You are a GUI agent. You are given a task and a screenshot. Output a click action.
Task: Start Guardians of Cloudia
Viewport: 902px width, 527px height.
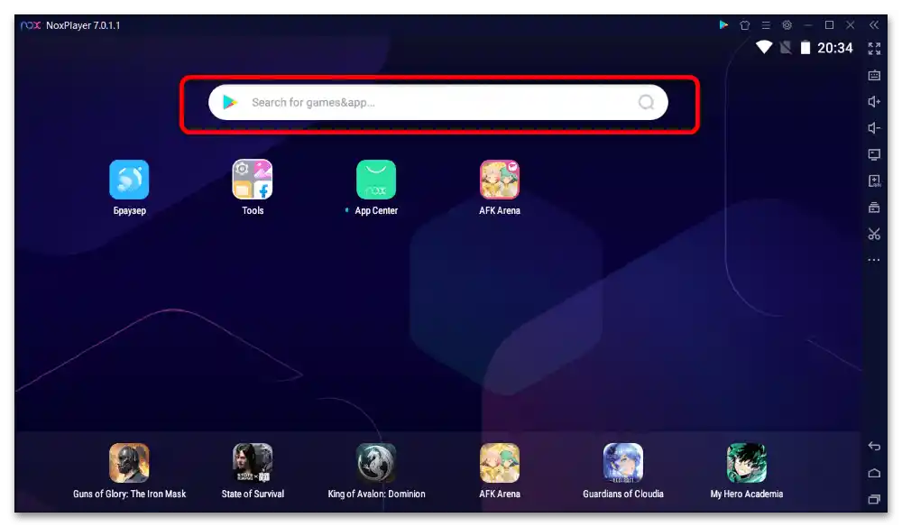(623, 463)
